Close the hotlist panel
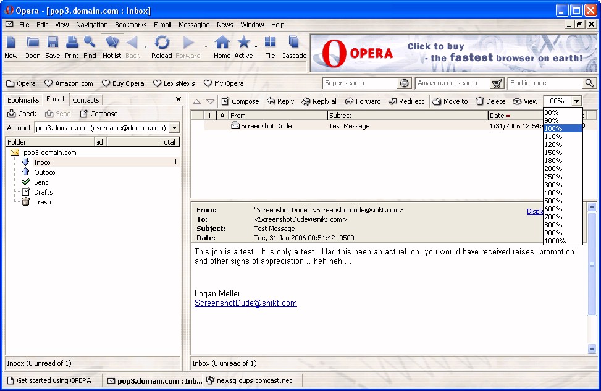The height and width of the screenshot is (391, 601). pyautogui.click(x=179, y=99)
